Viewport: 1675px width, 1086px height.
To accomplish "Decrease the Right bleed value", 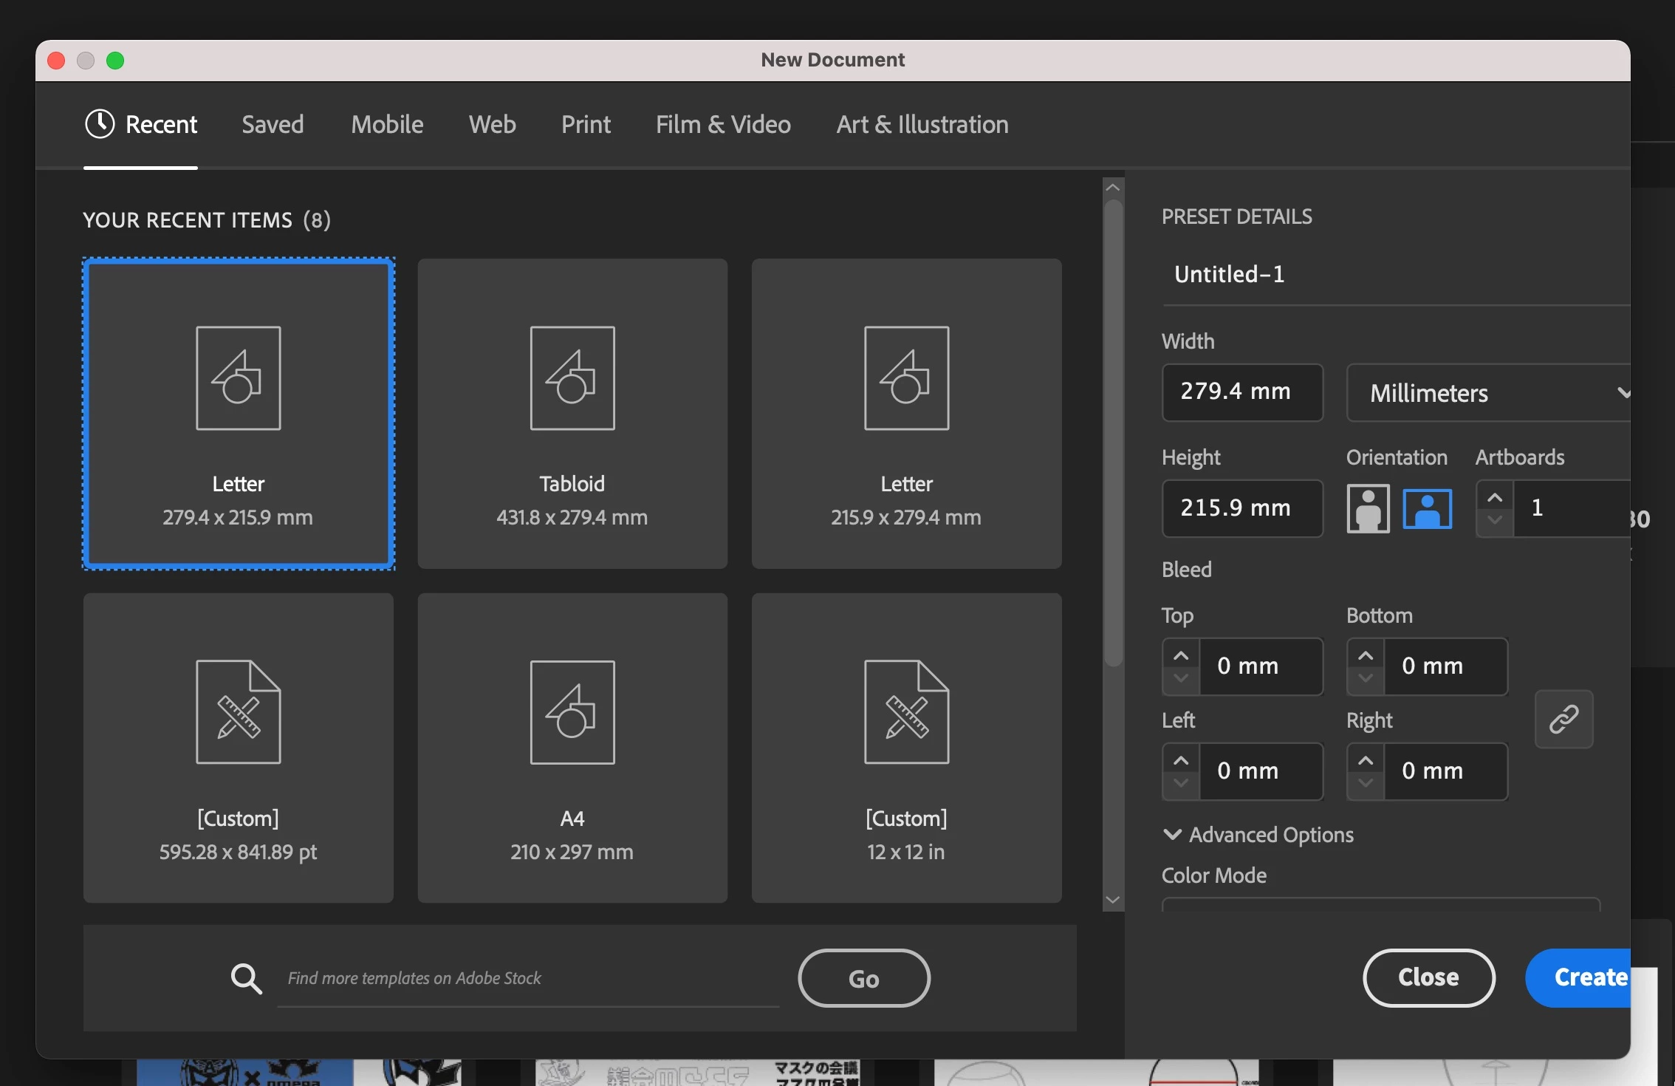I will coord(1366,782).
